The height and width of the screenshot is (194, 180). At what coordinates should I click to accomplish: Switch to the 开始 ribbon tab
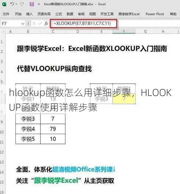18,14
